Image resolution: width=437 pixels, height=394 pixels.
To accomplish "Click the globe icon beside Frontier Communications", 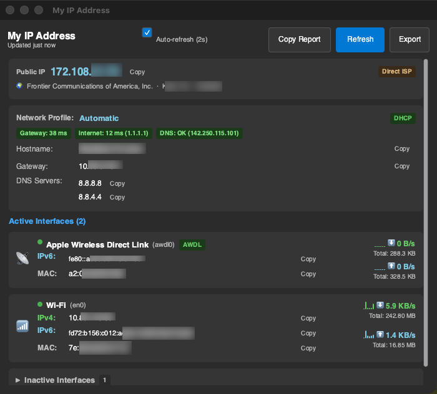I will [19, 86].
